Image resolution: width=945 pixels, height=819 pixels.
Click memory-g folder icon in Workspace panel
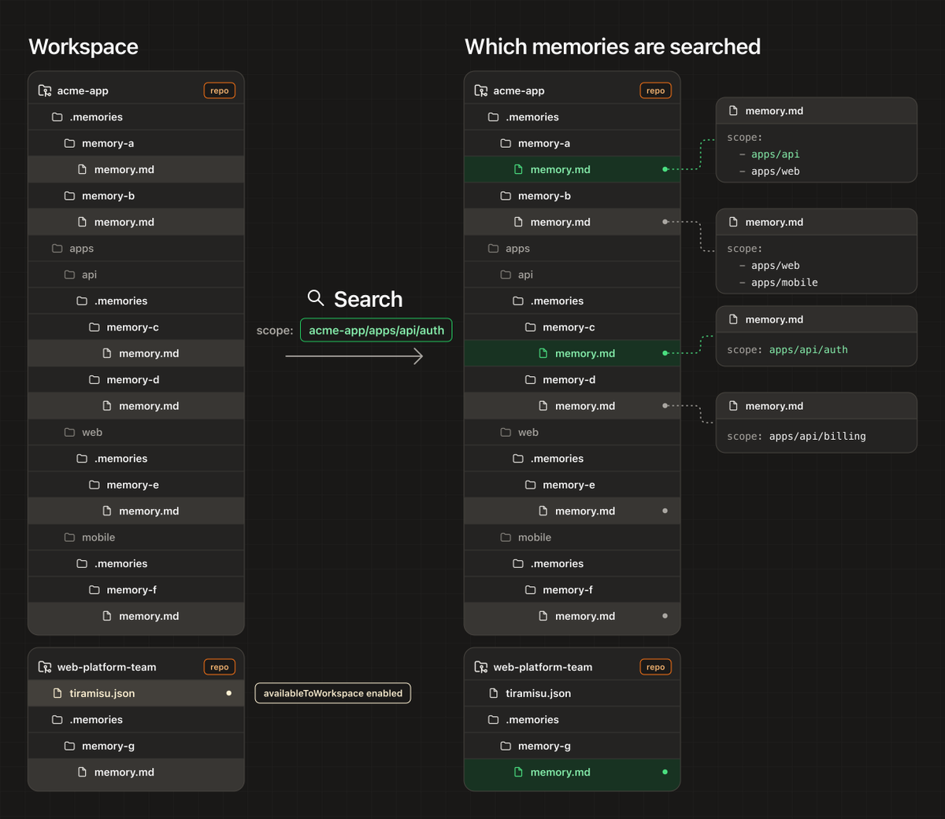[69, 746]
